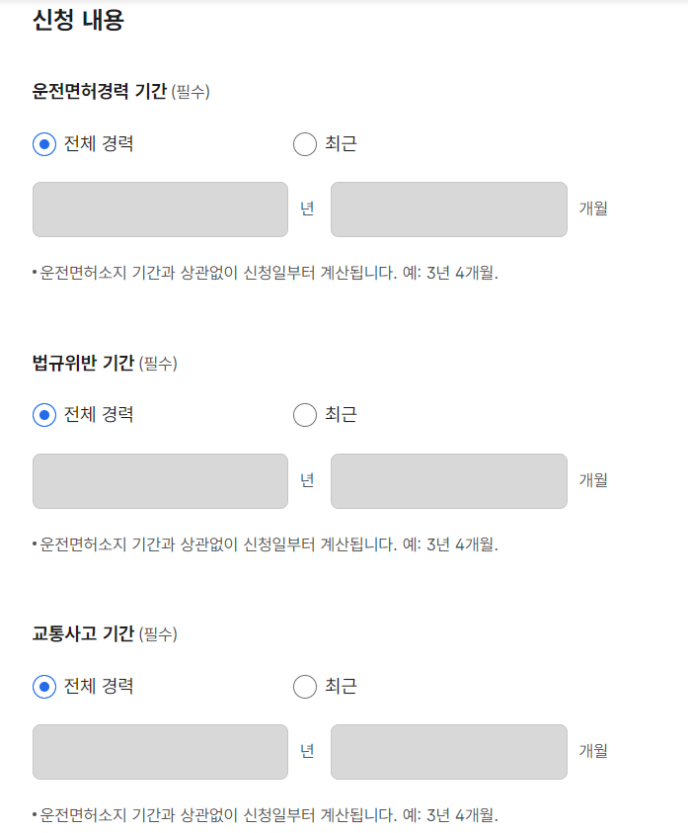Select 전체 경력 for 법규위반 기간
The width and height of the screenshot is (688, 833).
pos(41,415)
